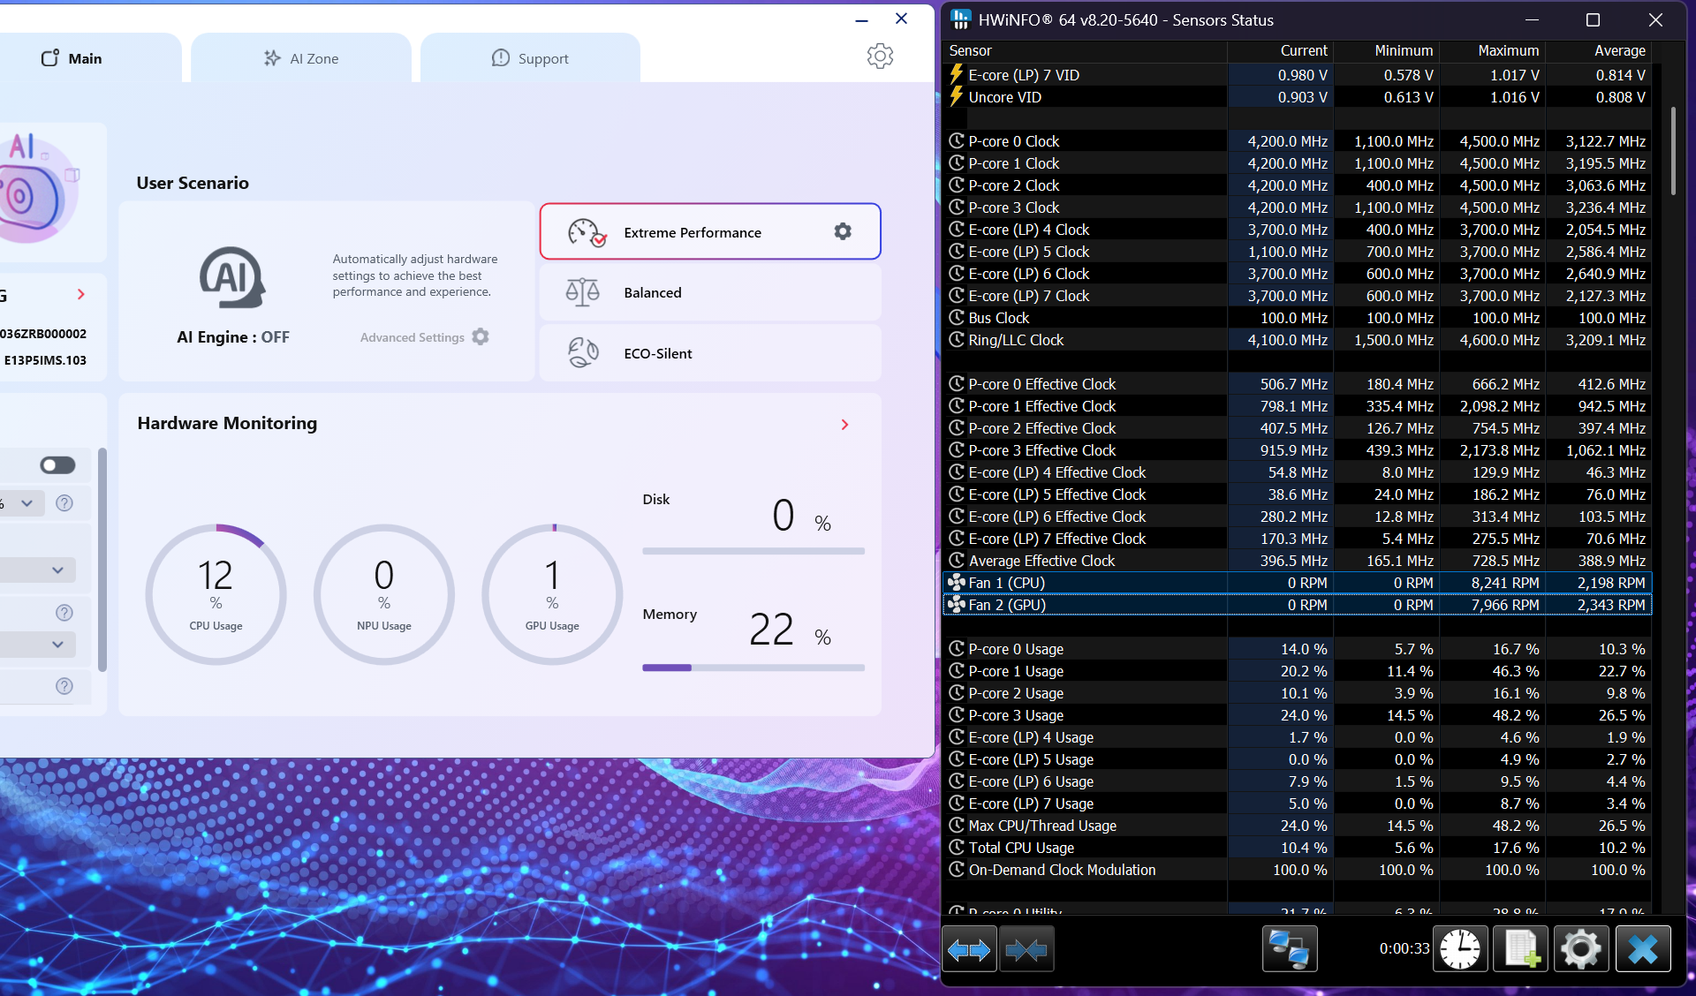Screen dimensions: 1696x996
Task: Switch to the Main tab
Action: (72, 58)
